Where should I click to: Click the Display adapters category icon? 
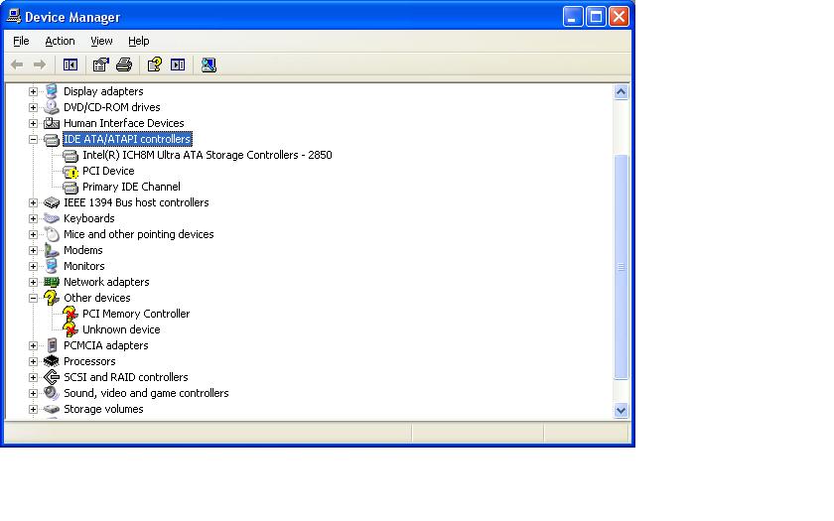pyautogui.click(x=52, y=91)
